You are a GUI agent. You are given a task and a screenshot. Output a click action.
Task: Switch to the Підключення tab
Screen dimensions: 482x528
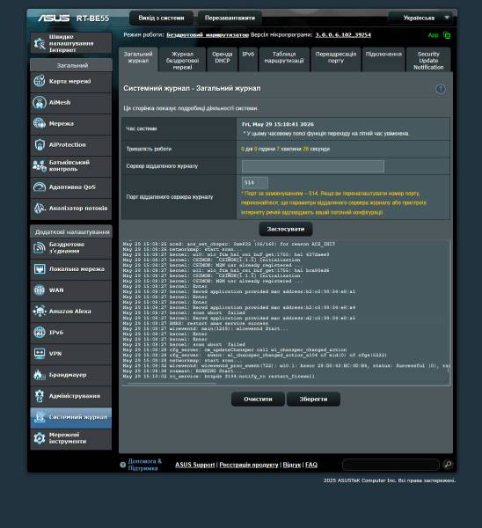click(383, 59)
